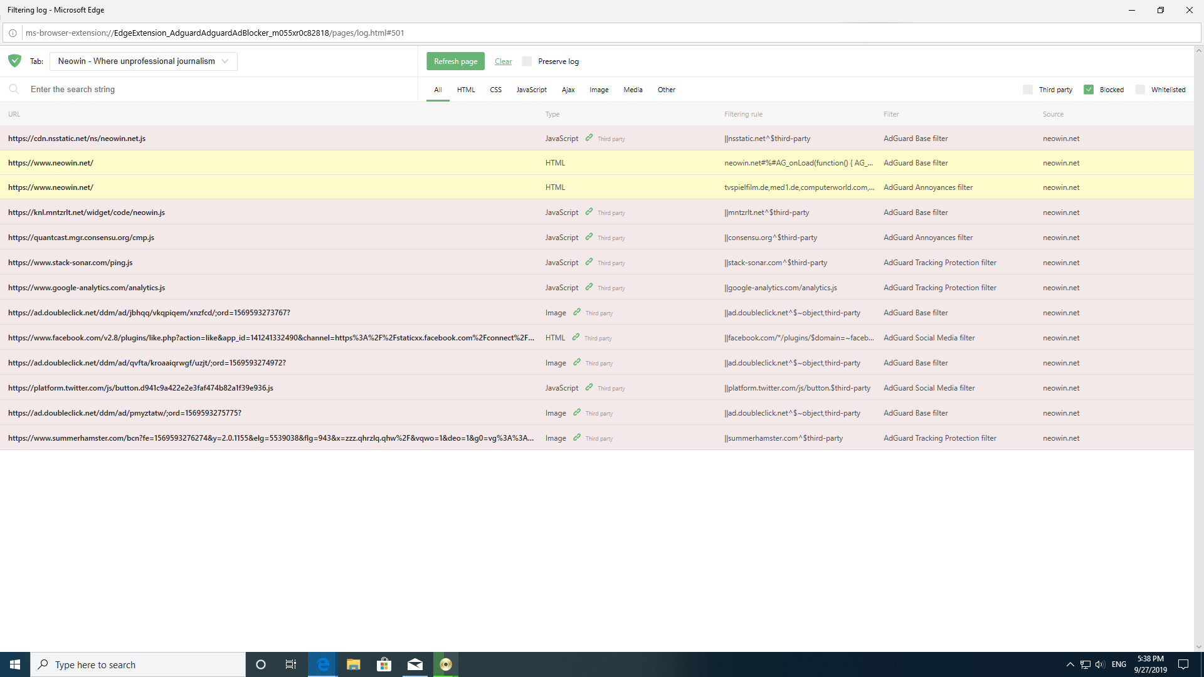Screen dimensions: 1204x677
Task: Click the AdGuard shield icon
Action: click(14, 61)
